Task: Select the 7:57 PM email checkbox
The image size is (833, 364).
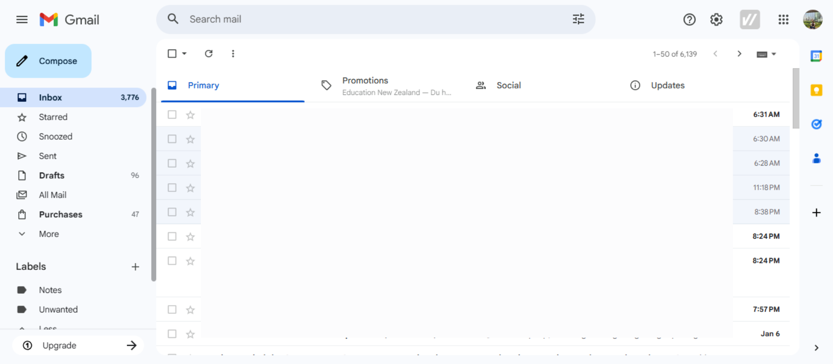Action: pyautogui.click(x=172, y=309)
